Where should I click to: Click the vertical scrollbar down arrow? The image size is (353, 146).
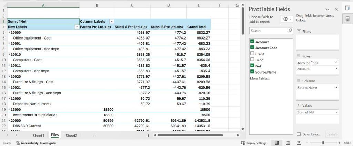[x=243, y=129]
